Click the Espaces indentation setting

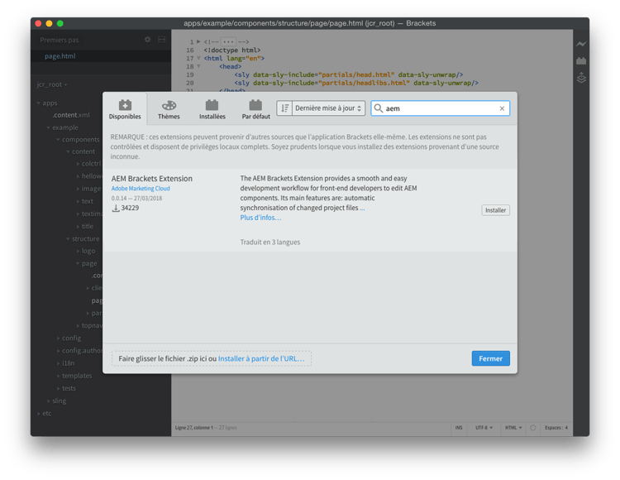pyautogui.click(x=556, y=428)
